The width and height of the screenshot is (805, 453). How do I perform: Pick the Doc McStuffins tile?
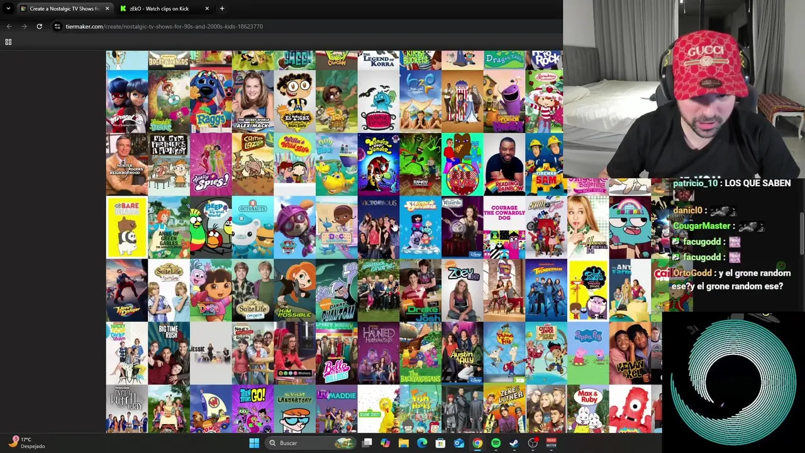click(x=336, y=227)
